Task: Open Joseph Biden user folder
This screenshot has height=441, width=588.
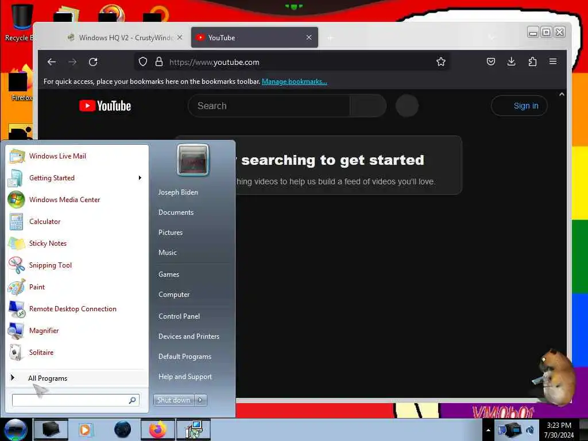Action: point(178,192)
